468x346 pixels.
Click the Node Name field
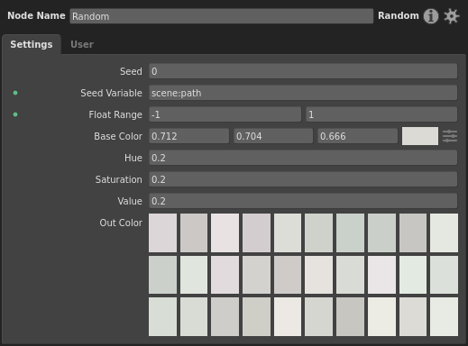(222, 16)
